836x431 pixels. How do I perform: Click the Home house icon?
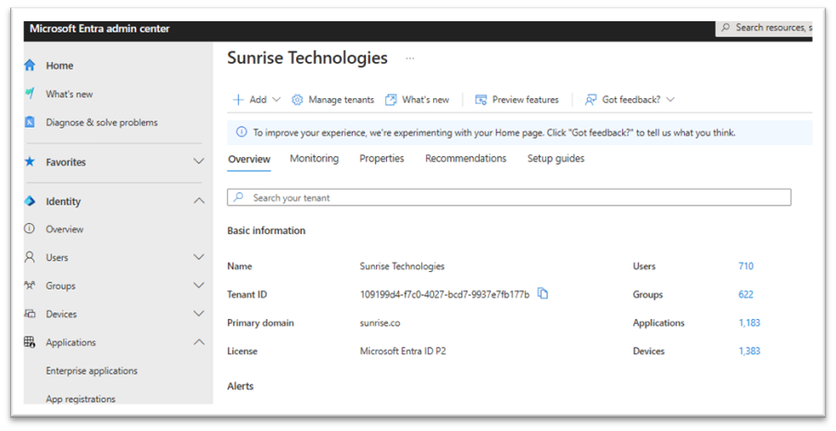click(30, 65)
